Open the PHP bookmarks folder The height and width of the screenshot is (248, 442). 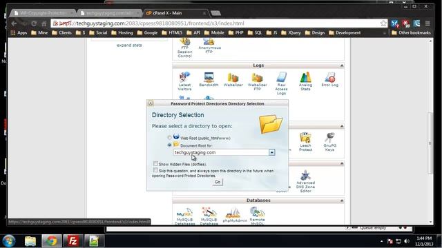236,33
